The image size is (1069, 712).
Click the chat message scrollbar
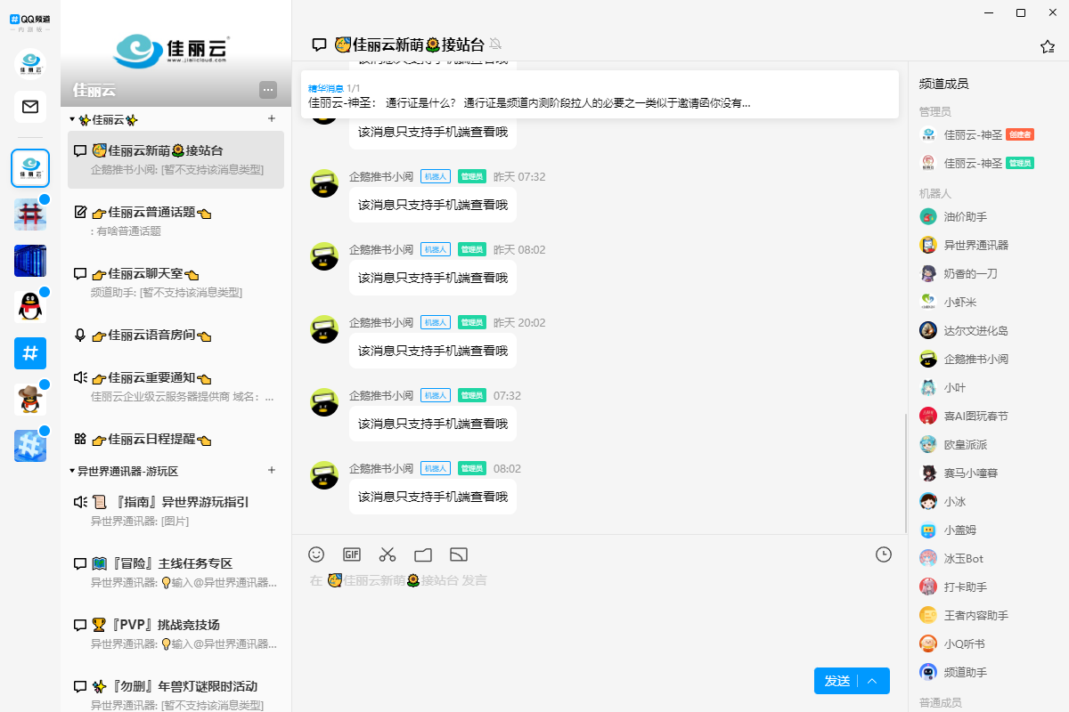point(906,472)
